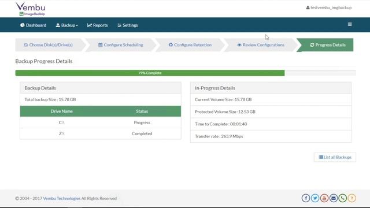Expand the Backup dropdown menu
Viewport: 370px width, 208px height.
[67, 25]
